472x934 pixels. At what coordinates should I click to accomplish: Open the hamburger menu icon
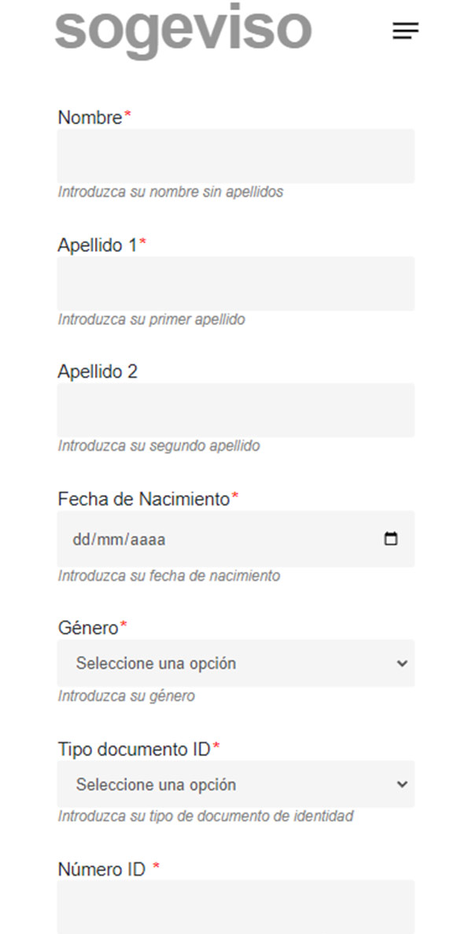point(405,31)
